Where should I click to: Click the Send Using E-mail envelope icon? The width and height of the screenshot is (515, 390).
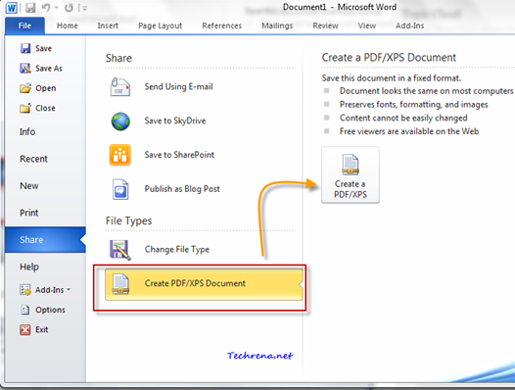[119, 87]
